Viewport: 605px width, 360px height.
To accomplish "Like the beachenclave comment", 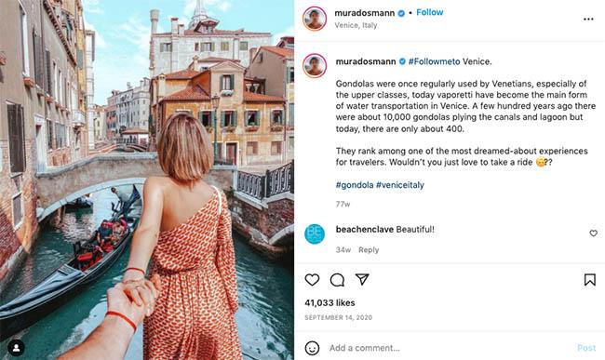I will (594, 233).
